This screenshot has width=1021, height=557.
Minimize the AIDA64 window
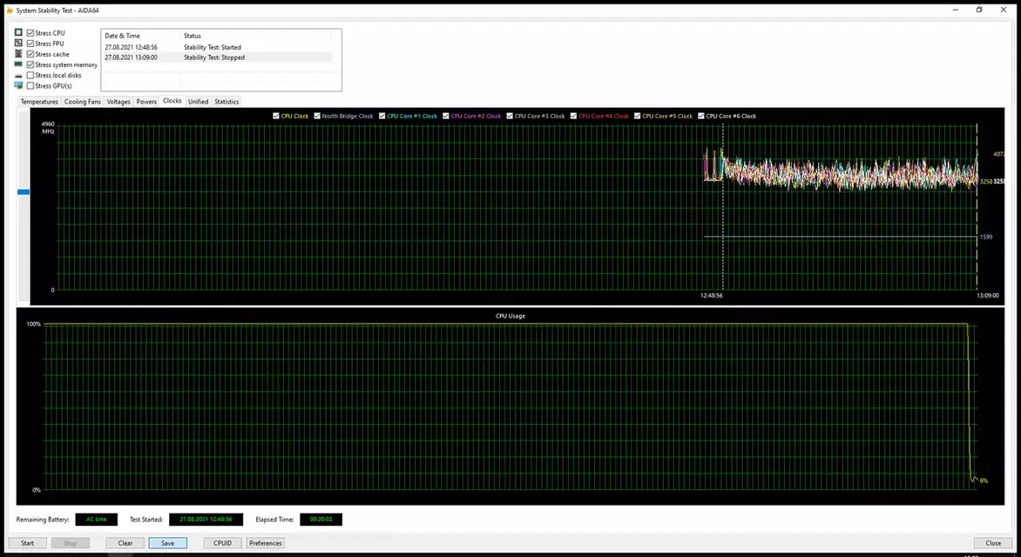(x=956, y=10)
